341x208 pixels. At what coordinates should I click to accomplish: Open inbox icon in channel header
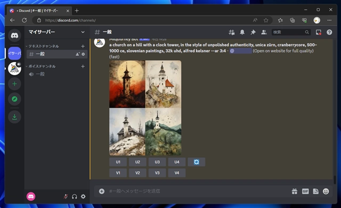tap(319, 32)
